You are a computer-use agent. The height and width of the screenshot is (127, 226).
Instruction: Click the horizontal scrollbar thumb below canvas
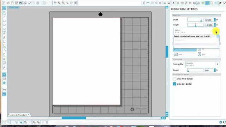[74, 118]
